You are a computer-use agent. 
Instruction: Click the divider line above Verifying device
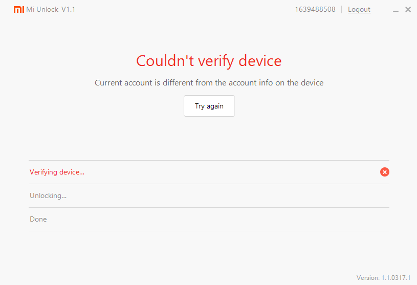(209, 160)
